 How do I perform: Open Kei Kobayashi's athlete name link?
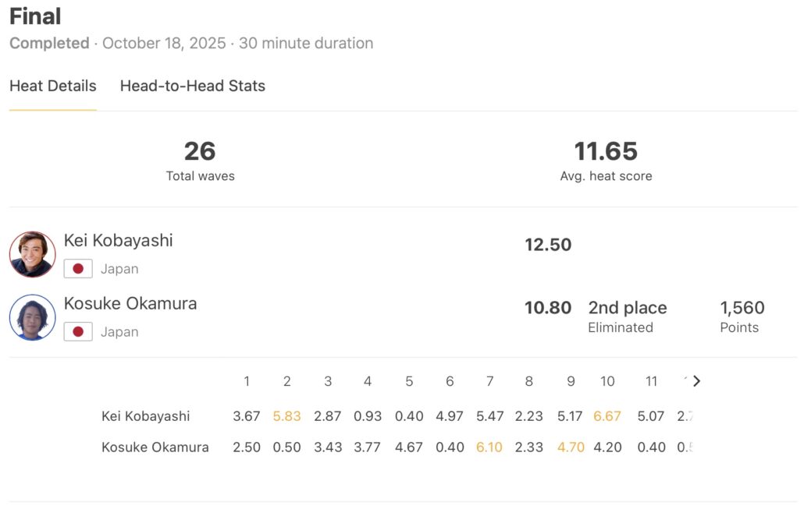tap(119, 240)
